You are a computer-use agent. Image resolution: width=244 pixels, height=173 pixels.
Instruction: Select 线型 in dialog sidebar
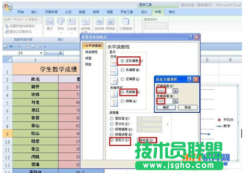click(x=89, y=58)
